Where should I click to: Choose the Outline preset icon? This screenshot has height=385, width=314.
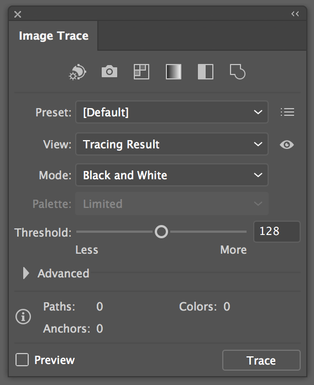(x=238, y=72)
